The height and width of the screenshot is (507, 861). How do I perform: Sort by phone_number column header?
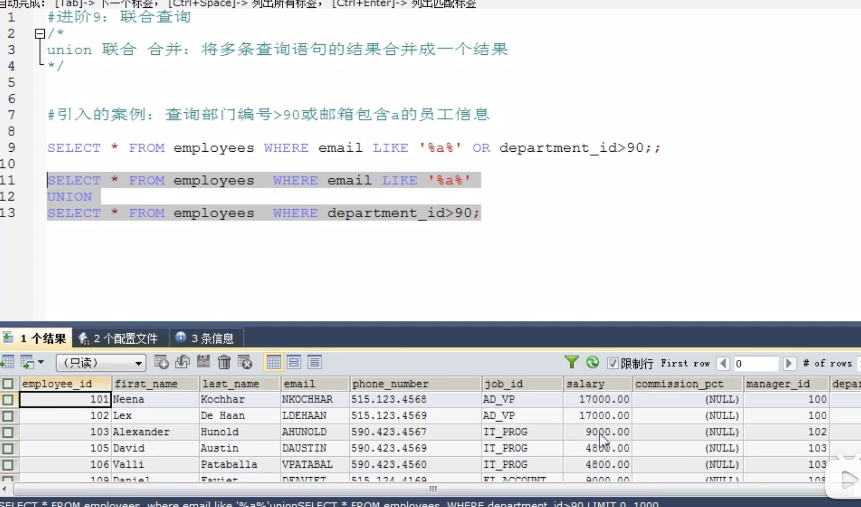[416, 384]
